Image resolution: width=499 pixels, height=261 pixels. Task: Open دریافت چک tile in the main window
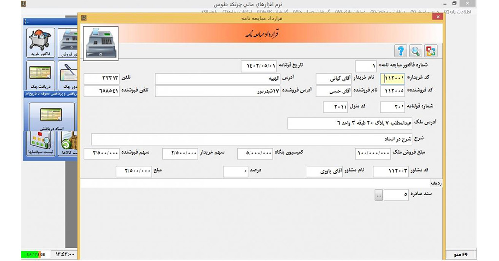point(40,75)
